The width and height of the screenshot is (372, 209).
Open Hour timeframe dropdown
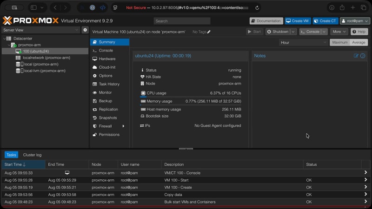(304, 42)
